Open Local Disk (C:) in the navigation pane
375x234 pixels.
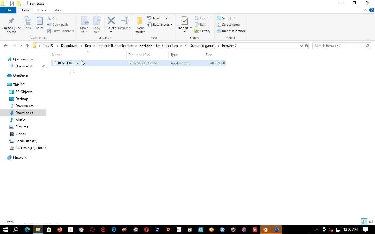click(26, 141)
